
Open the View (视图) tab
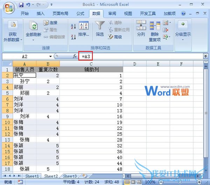(128, 13)
